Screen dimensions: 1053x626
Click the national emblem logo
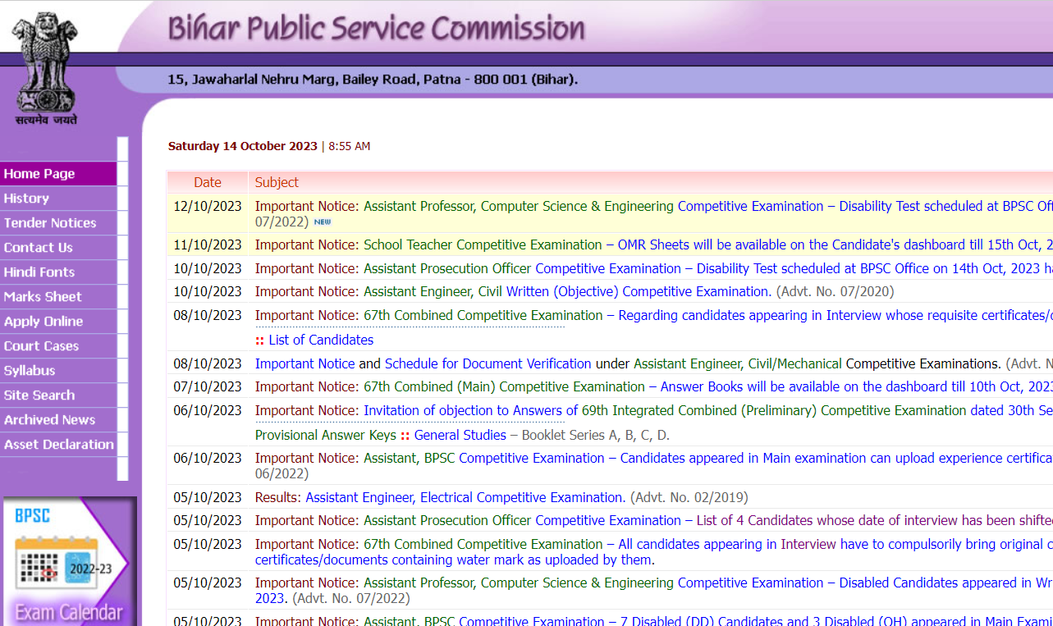tap(46, 70)
